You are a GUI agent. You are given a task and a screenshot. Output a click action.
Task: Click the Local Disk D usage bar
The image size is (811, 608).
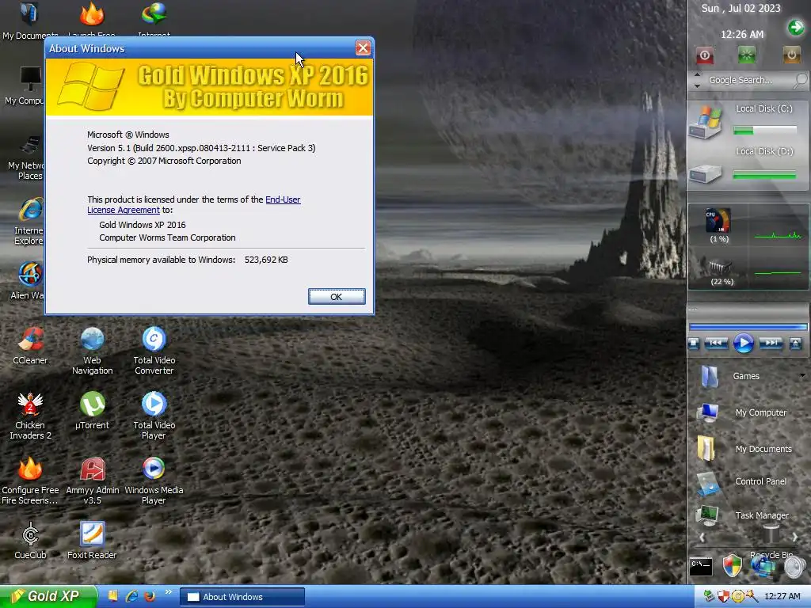(764, 175)
